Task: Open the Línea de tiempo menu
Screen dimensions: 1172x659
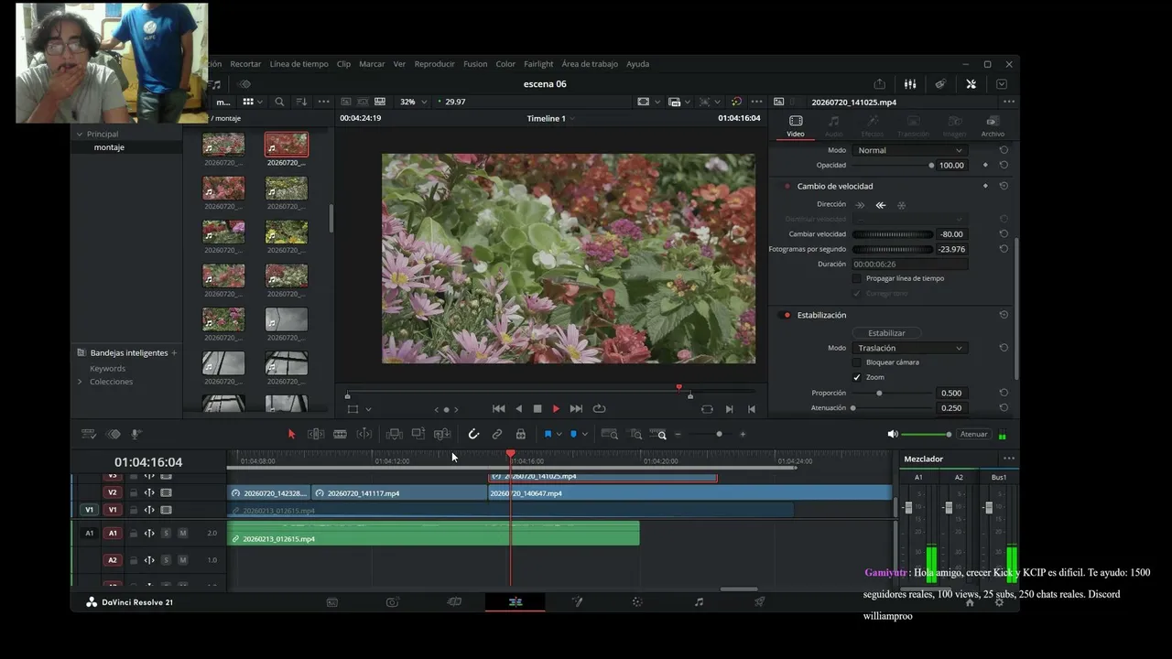Action: tap(298, 64)
